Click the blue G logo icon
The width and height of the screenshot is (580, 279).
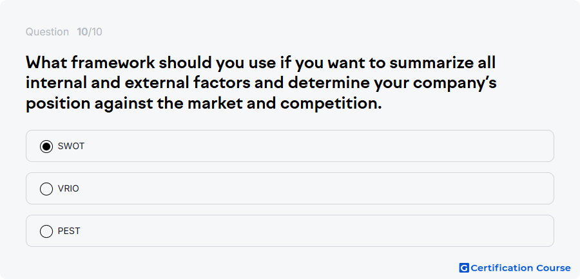464,268
